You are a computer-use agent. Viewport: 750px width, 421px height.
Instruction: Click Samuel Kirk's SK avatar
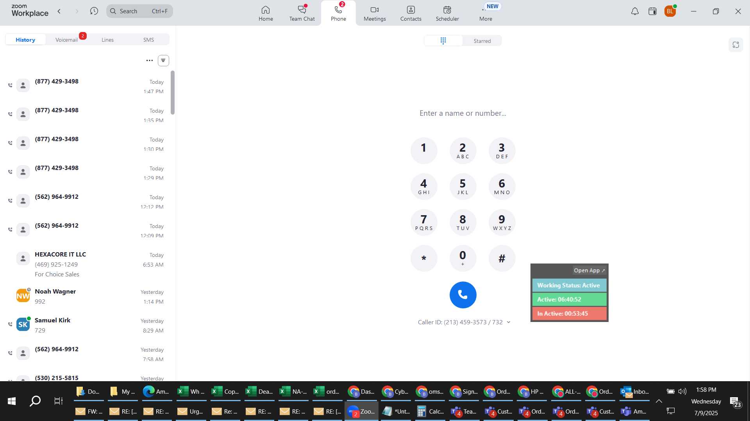click(23, 324)
